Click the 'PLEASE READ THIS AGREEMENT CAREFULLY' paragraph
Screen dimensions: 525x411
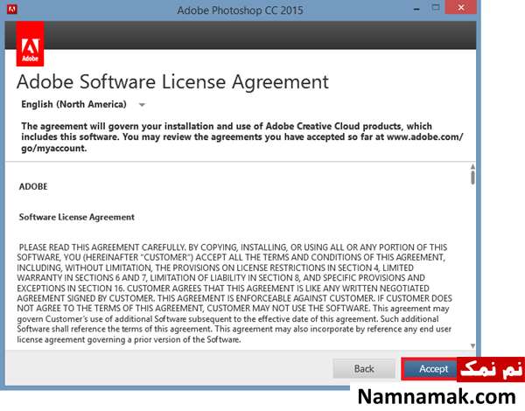(234, 293)
